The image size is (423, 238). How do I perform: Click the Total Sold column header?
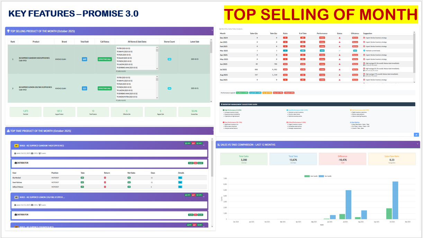pos(84,42)
